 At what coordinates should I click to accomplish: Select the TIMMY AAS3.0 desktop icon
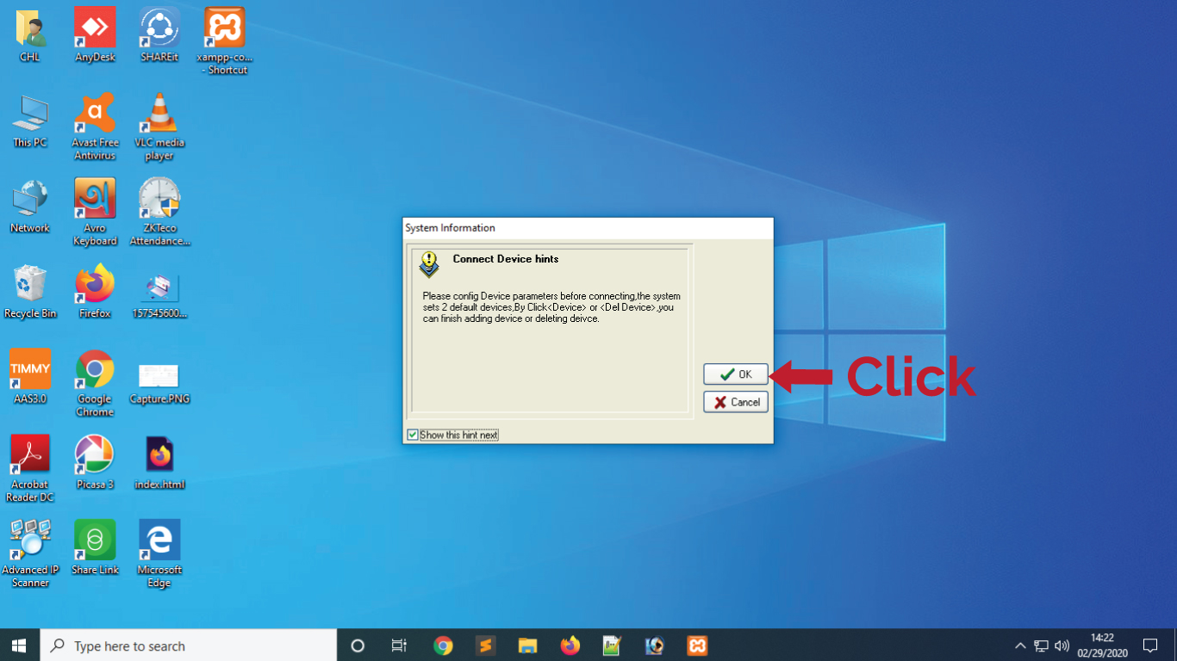pos(30,376)
